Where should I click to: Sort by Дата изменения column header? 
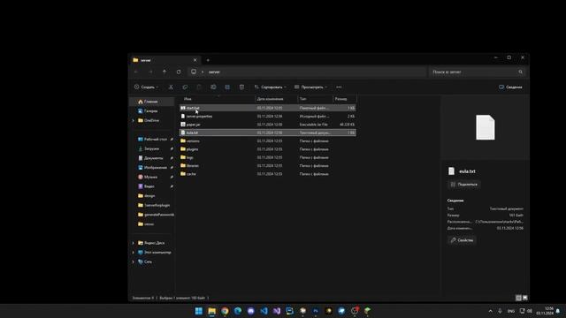[277, 99]
